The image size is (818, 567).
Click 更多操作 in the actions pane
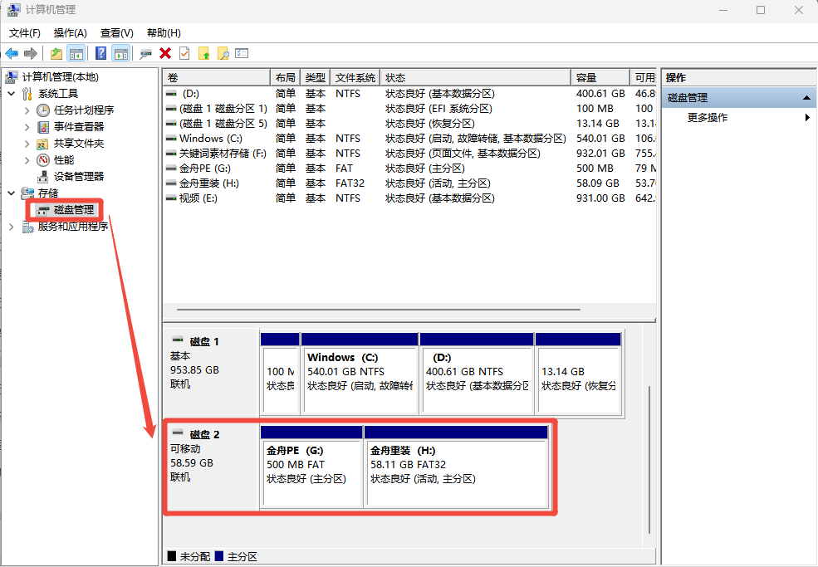[708, 118]
